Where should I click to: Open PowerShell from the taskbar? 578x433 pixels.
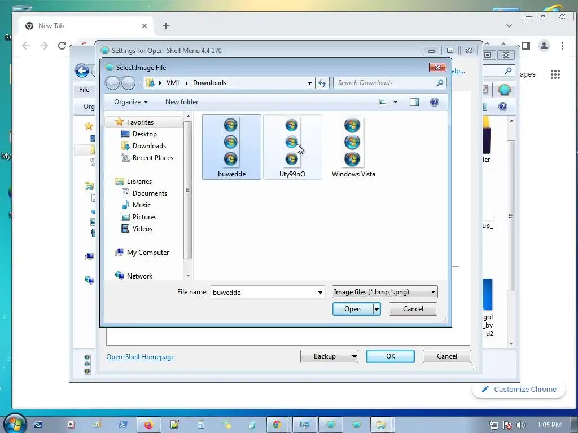tap(122, 425)
